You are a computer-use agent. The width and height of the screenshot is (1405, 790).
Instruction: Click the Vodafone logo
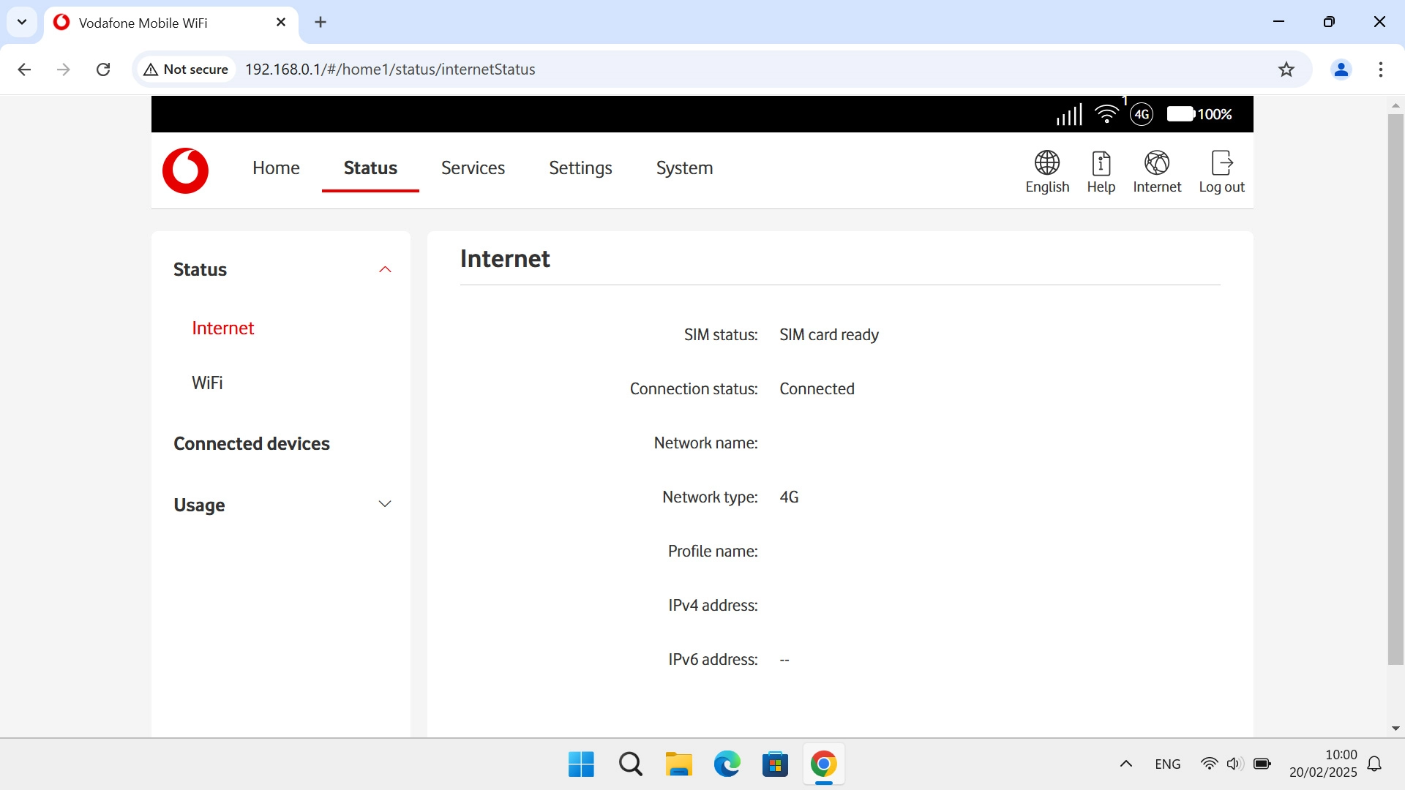point(185,170)
